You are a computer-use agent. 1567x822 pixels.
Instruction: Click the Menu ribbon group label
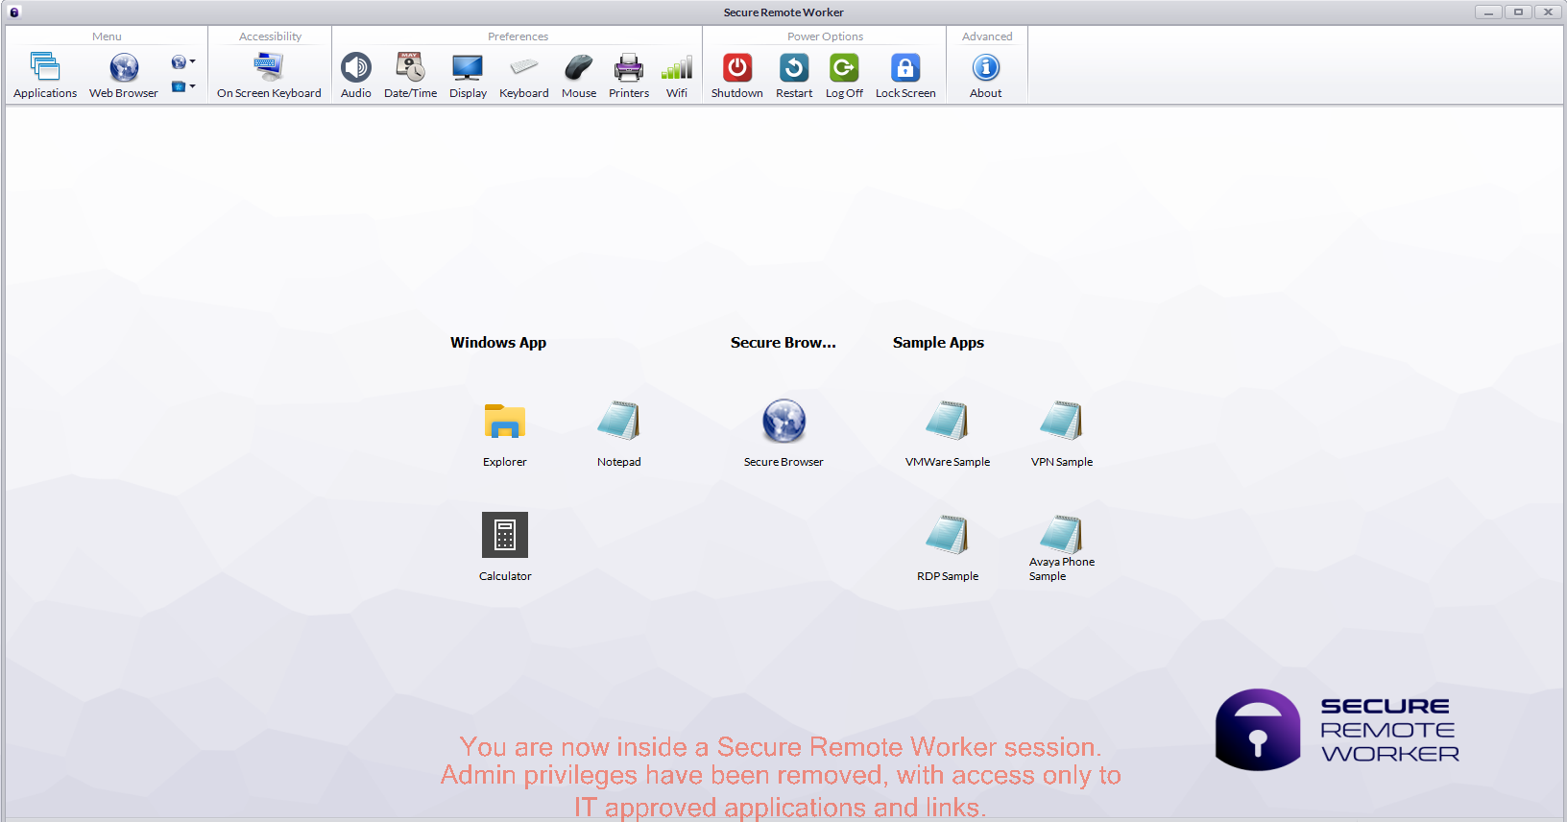[107, 36]
